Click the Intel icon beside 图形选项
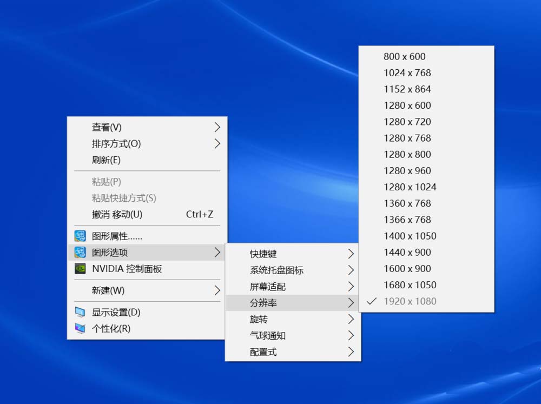 coord(80,252)
